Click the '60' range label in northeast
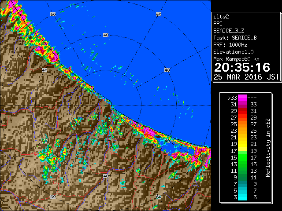This screenshot has height=211, width=282. [159, 14]
